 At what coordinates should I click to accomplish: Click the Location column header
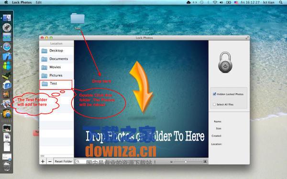[56, 43]
